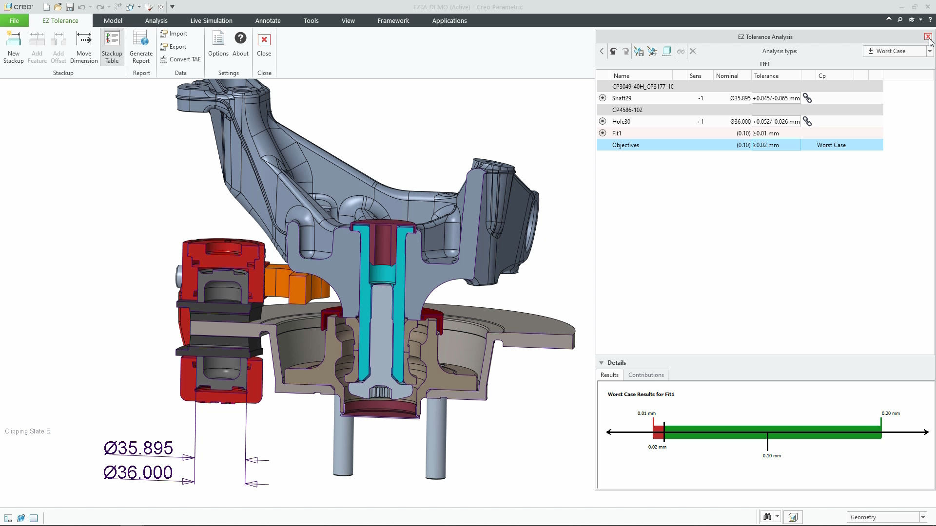The height and width of the screenshot is (526, 936).
Task: Switch to the Live Simulation tab
Action: click(x=211, y=20)
